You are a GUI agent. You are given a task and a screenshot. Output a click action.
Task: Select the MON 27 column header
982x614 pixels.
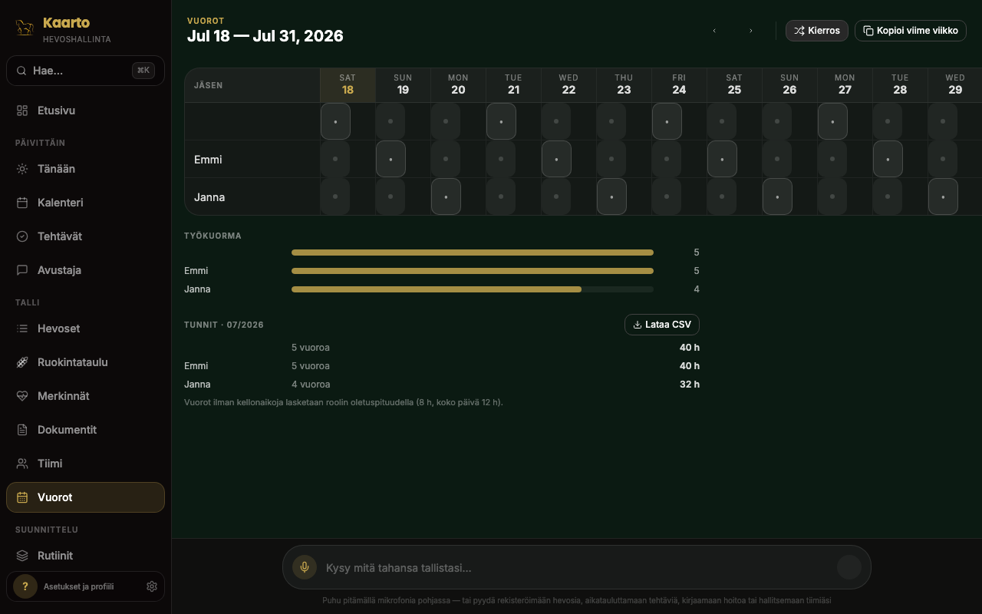pos(845,84)
